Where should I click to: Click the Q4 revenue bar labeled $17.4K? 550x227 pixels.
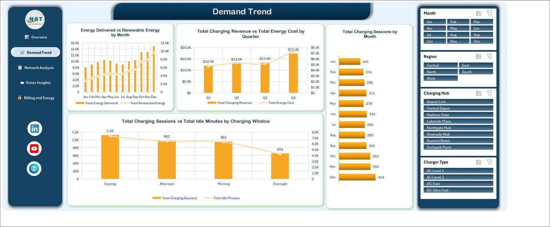[x=293, y=73]
